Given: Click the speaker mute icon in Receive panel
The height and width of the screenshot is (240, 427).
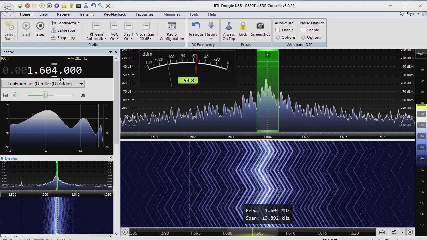Looking at the screenshot, I should pyautogui.click(x=15, y=95).
